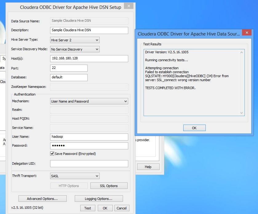This screenshot has width=258, height=214.
Task: Click the Password input field
Action: pyautogui.click(x=89, y=146)
